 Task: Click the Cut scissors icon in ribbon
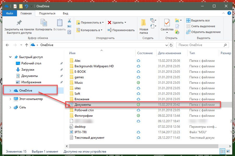69,21
